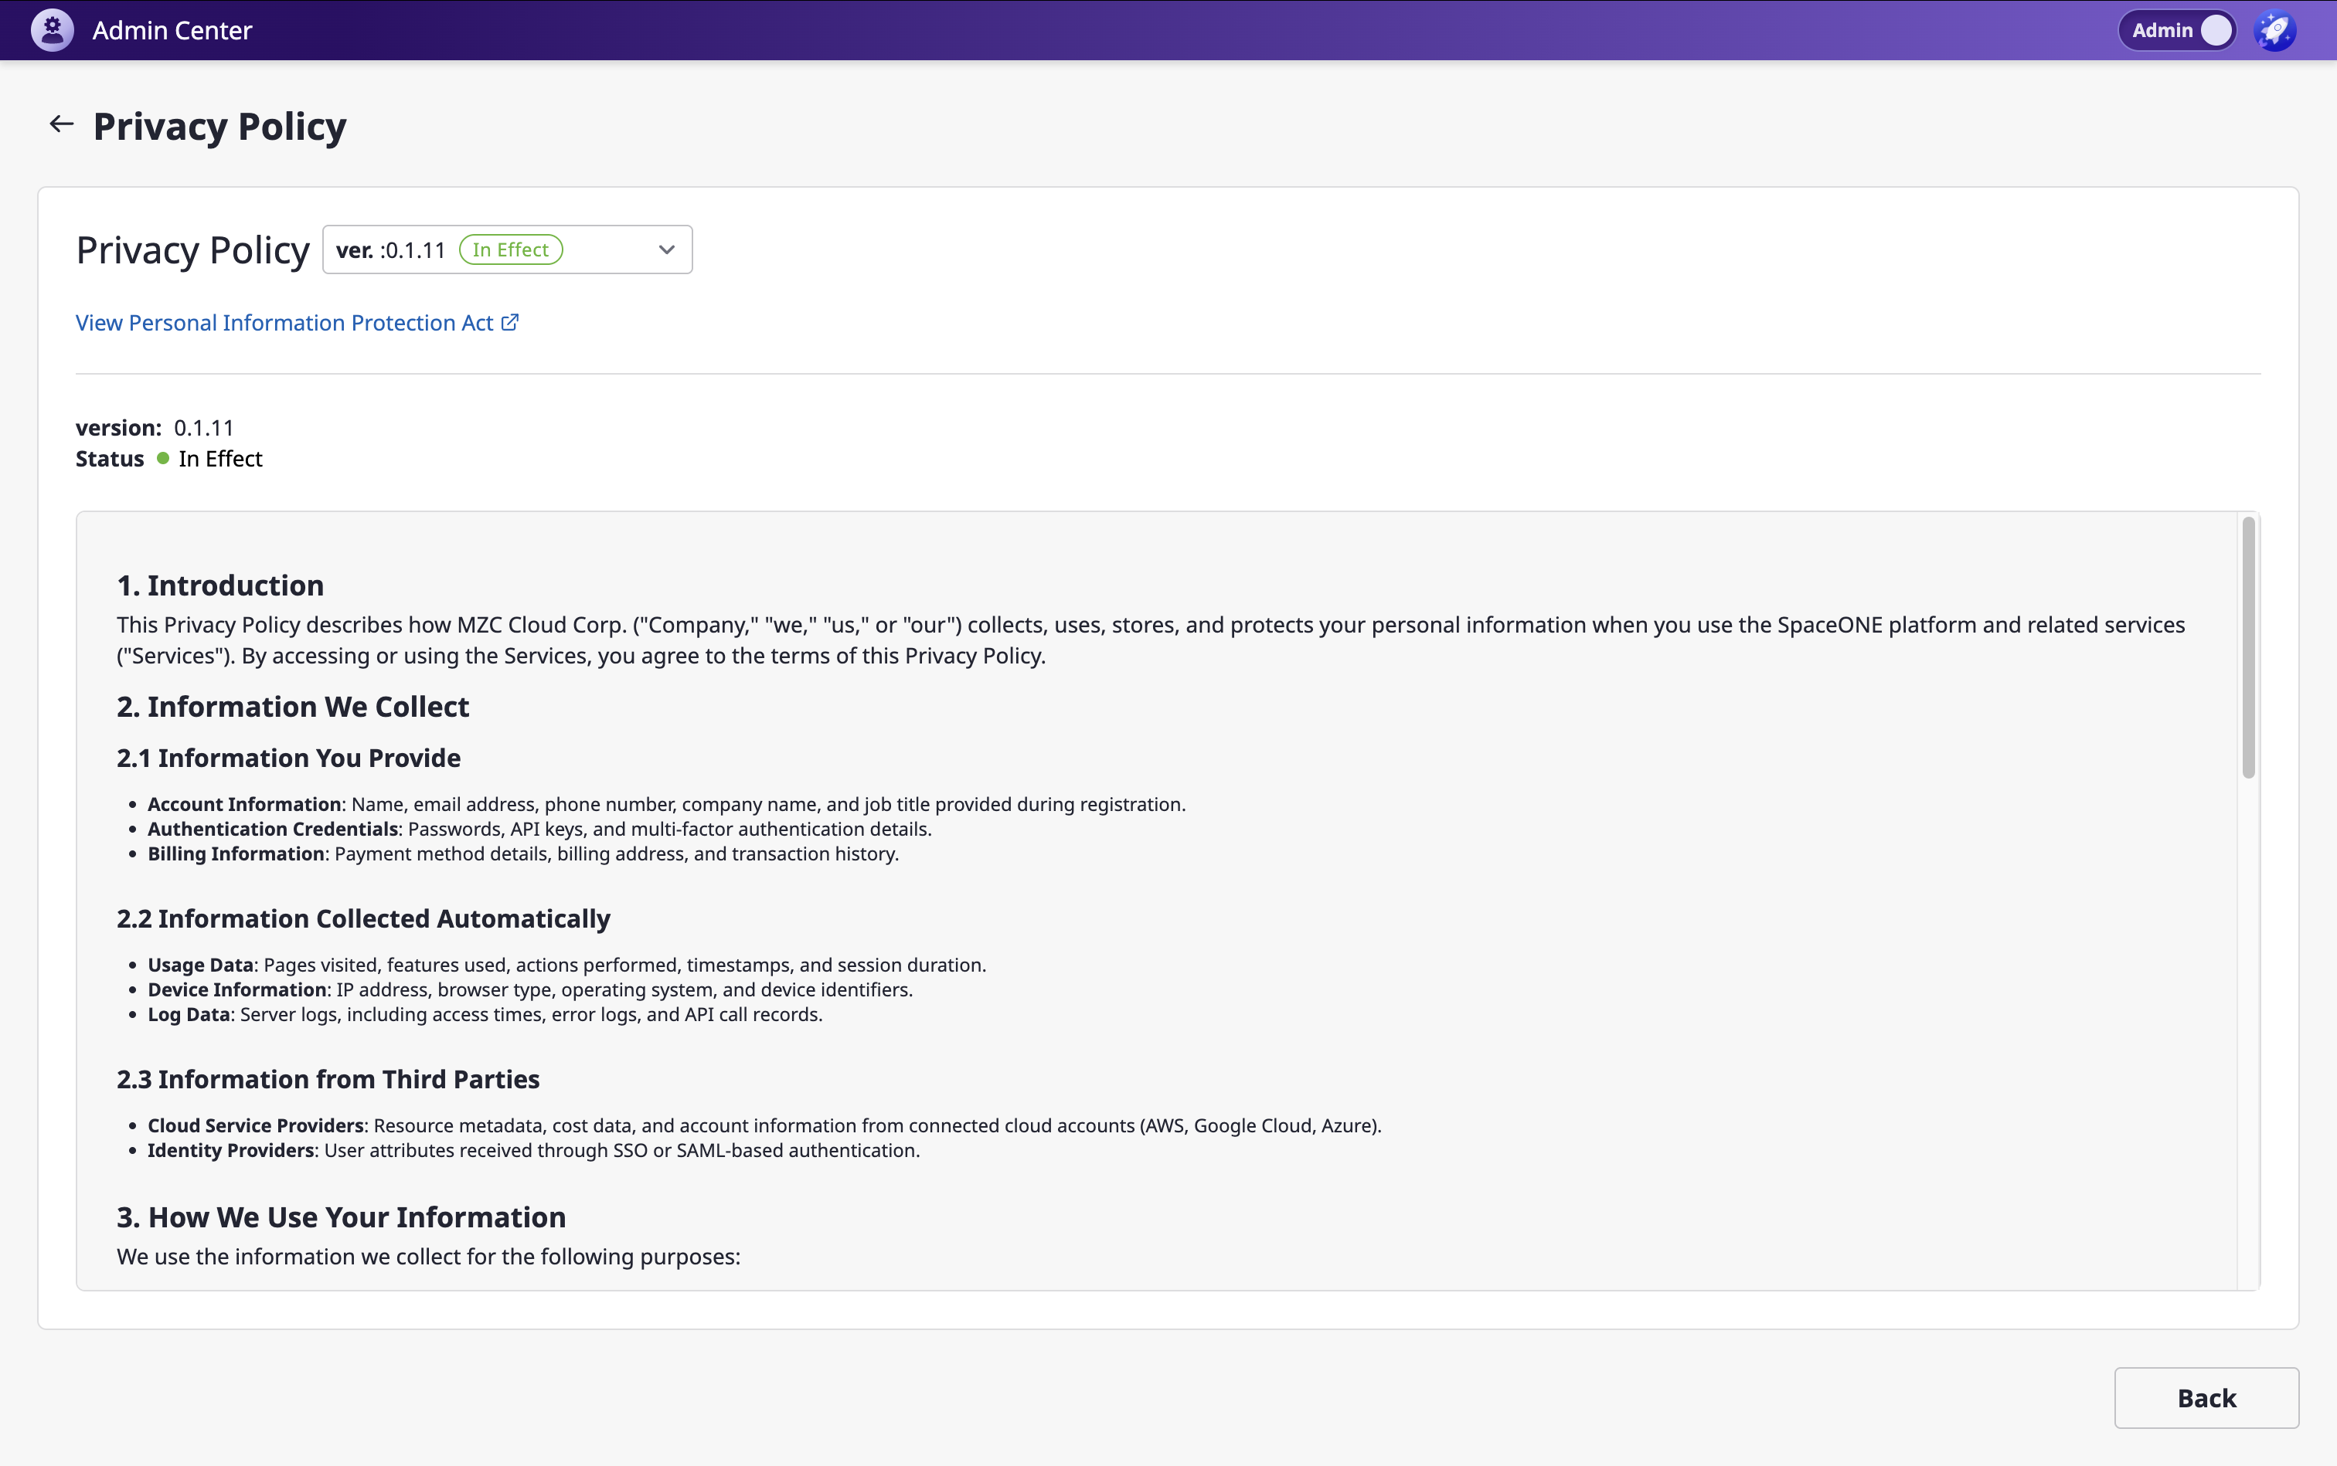Click the Admin Center title text
This screenshot has width=2337, height=1466.
(x=172, y=30)
